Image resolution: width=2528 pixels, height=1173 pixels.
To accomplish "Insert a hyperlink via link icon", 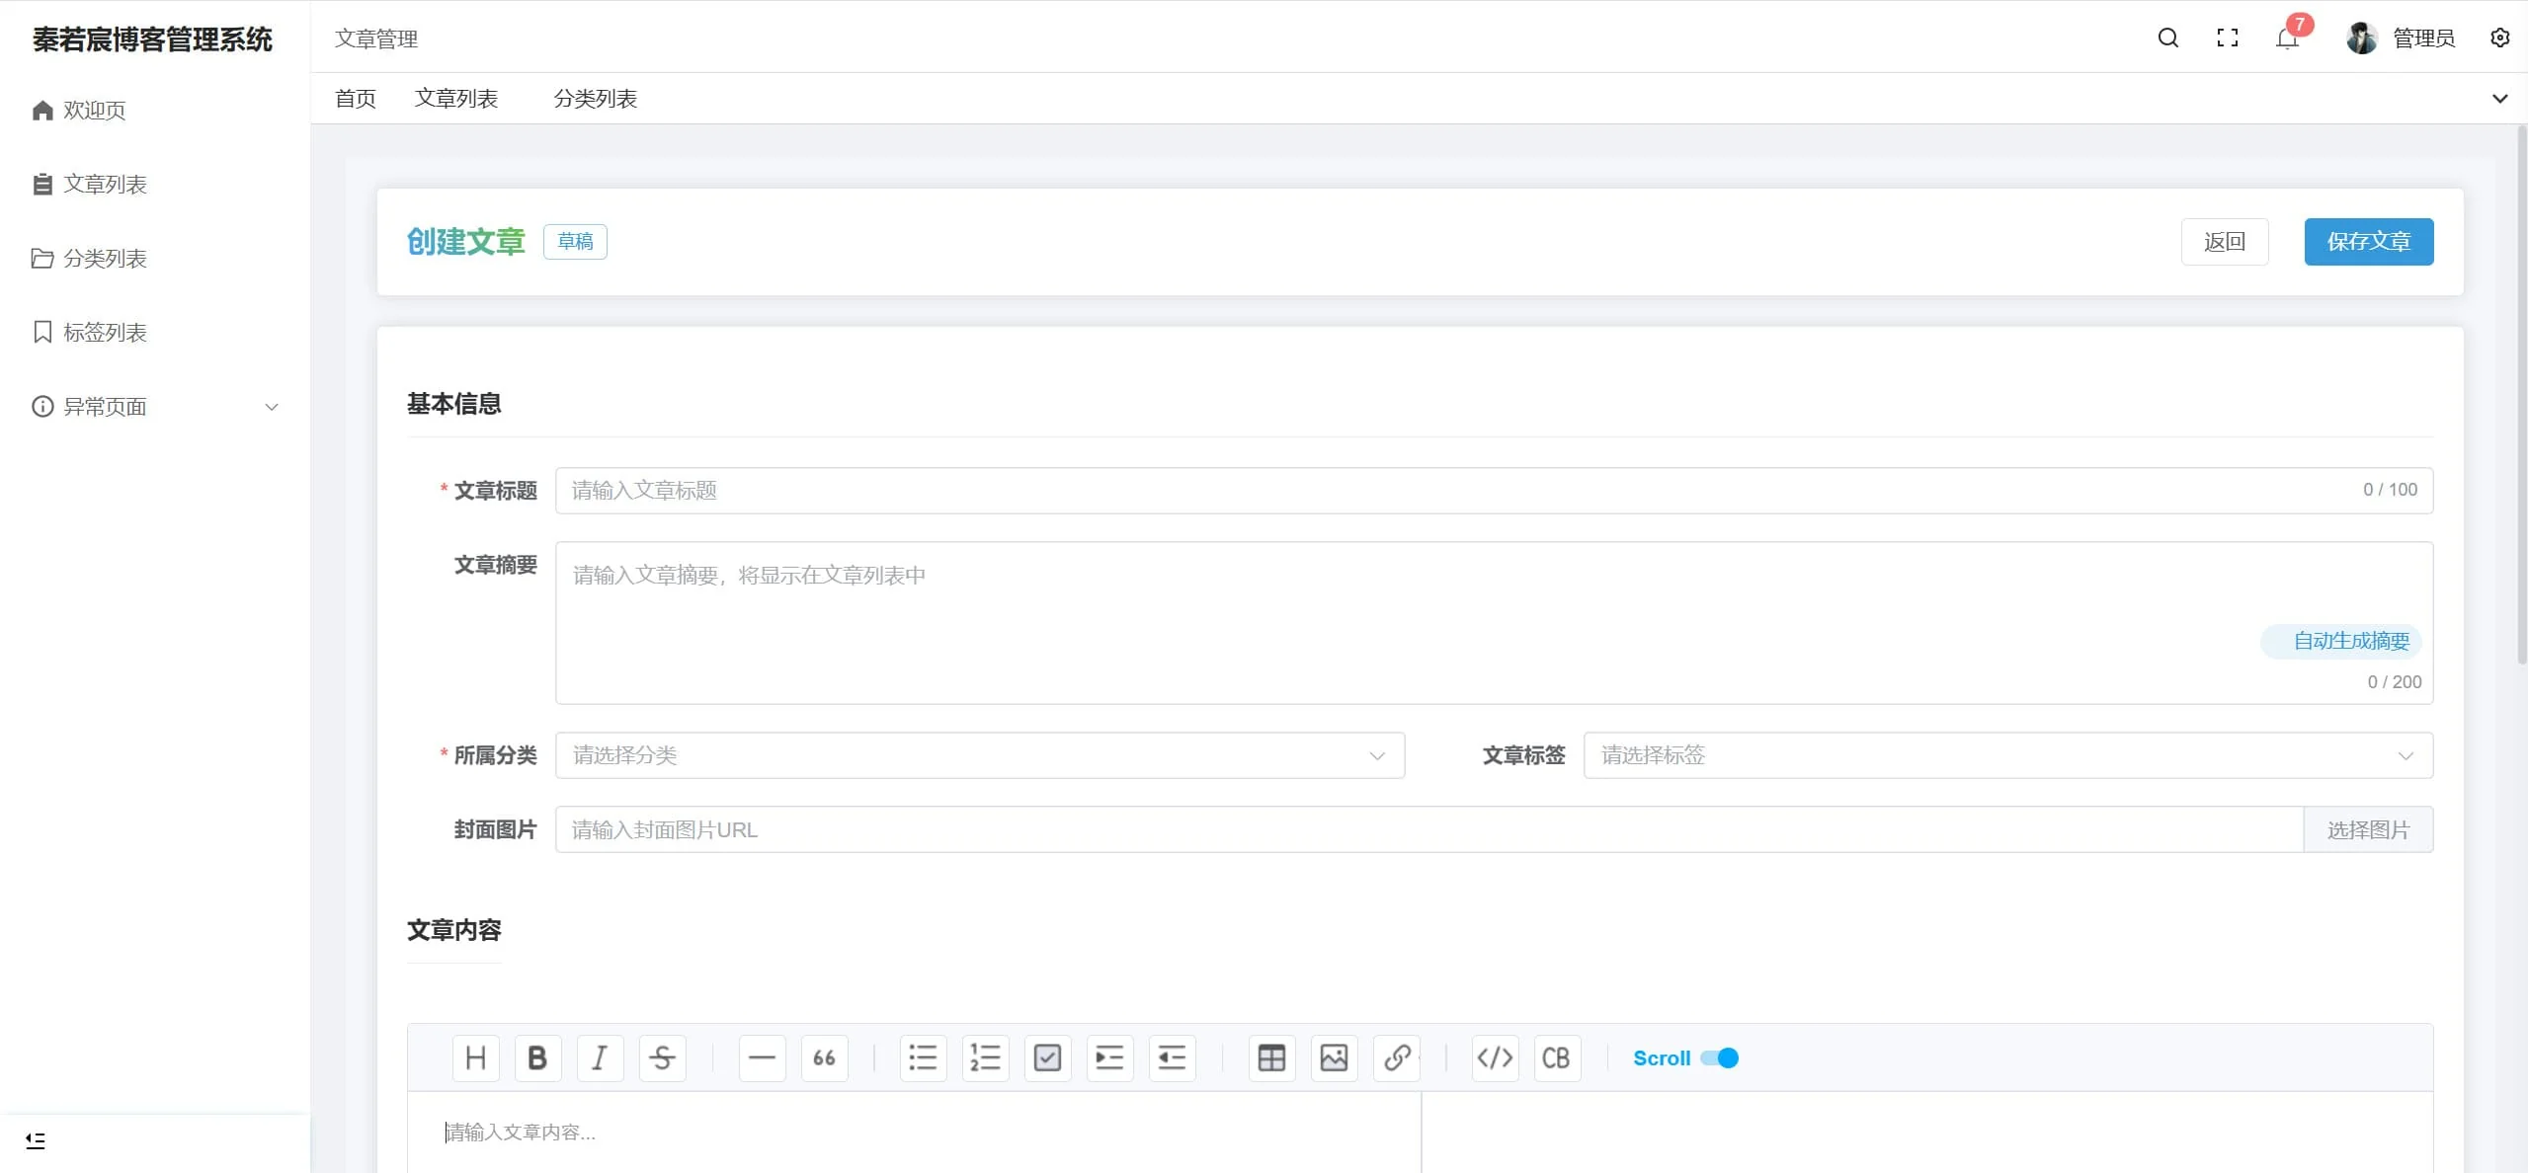I will tap(1396, 1057).
